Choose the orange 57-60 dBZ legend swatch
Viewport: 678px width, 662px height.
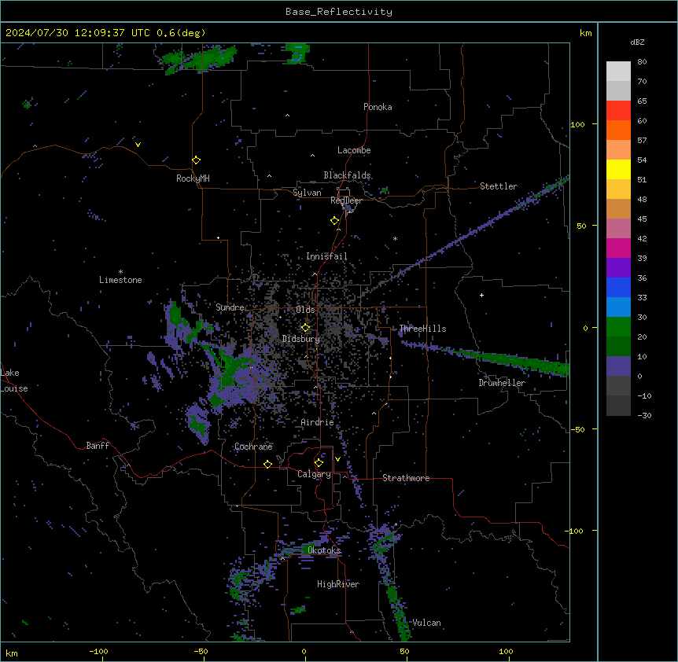tap(618, 130)
